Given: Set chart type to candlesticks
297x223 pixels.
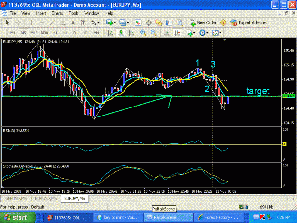Looking at the screenshot, I should coord(121,33).
